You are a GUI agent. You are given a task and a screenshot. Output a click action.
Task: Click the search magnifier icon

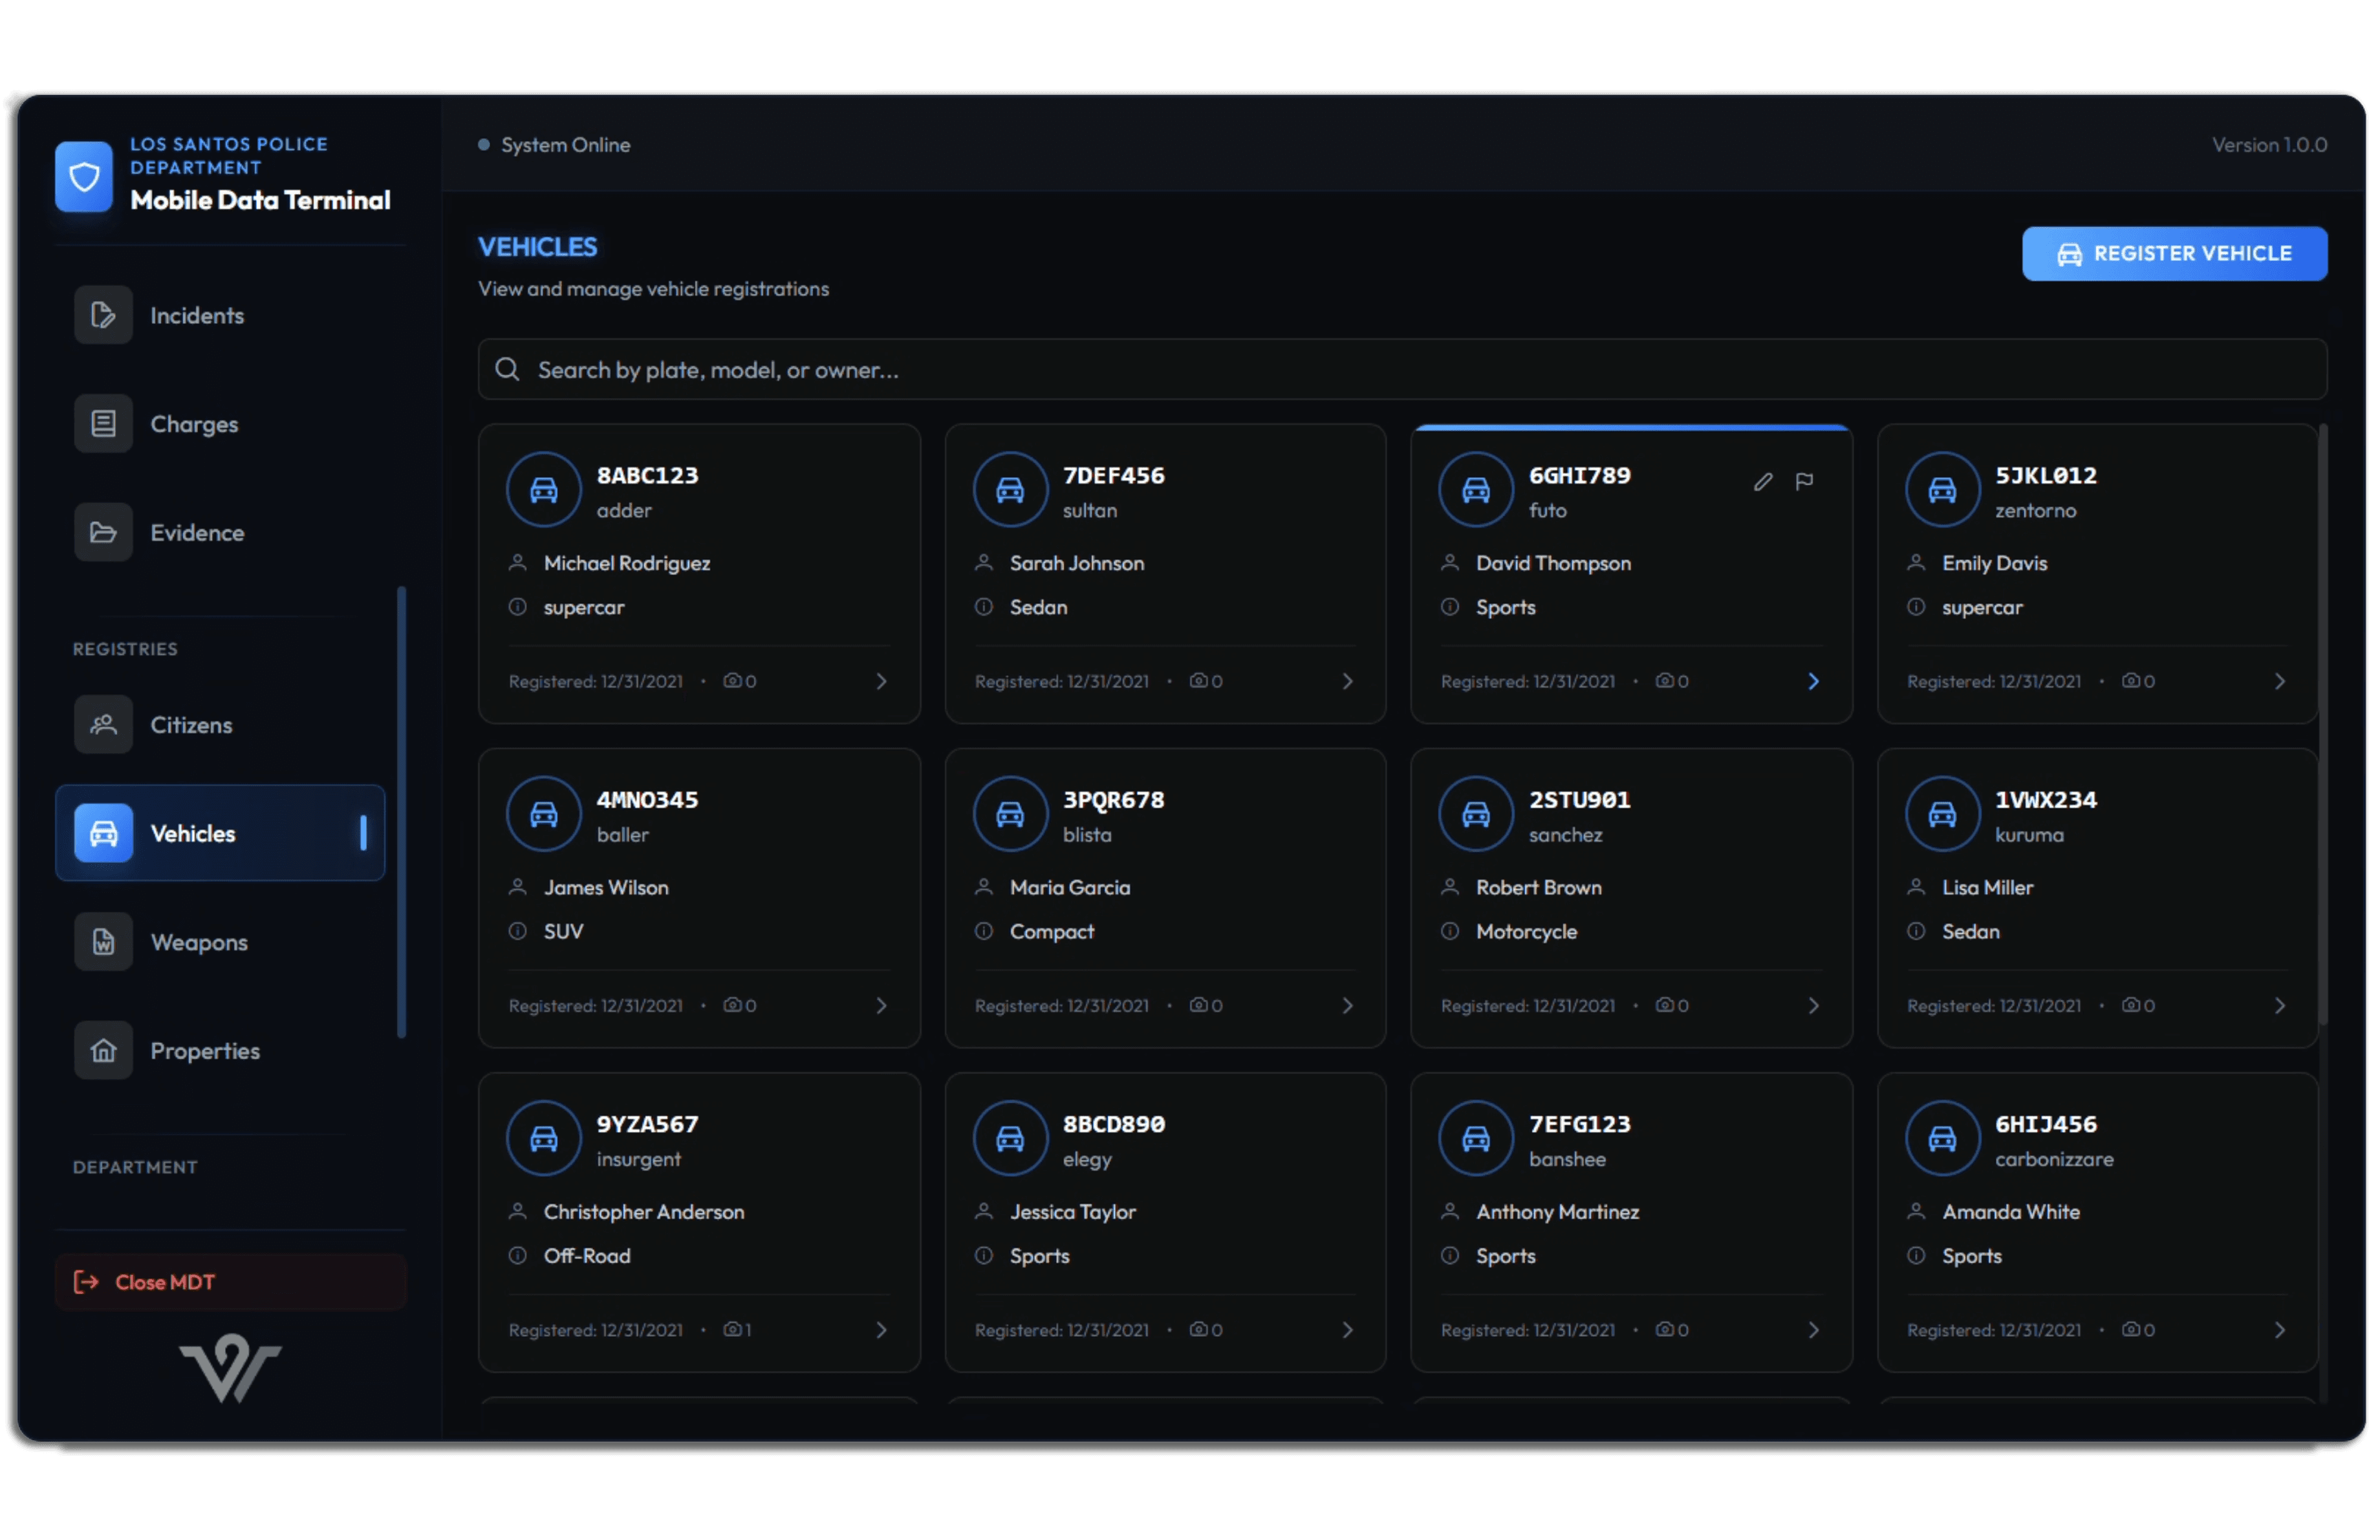point(507,370)
